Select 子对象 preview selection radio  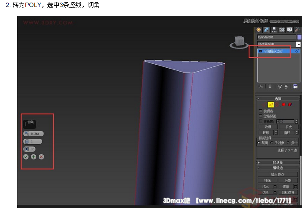[x=272, y=143]
